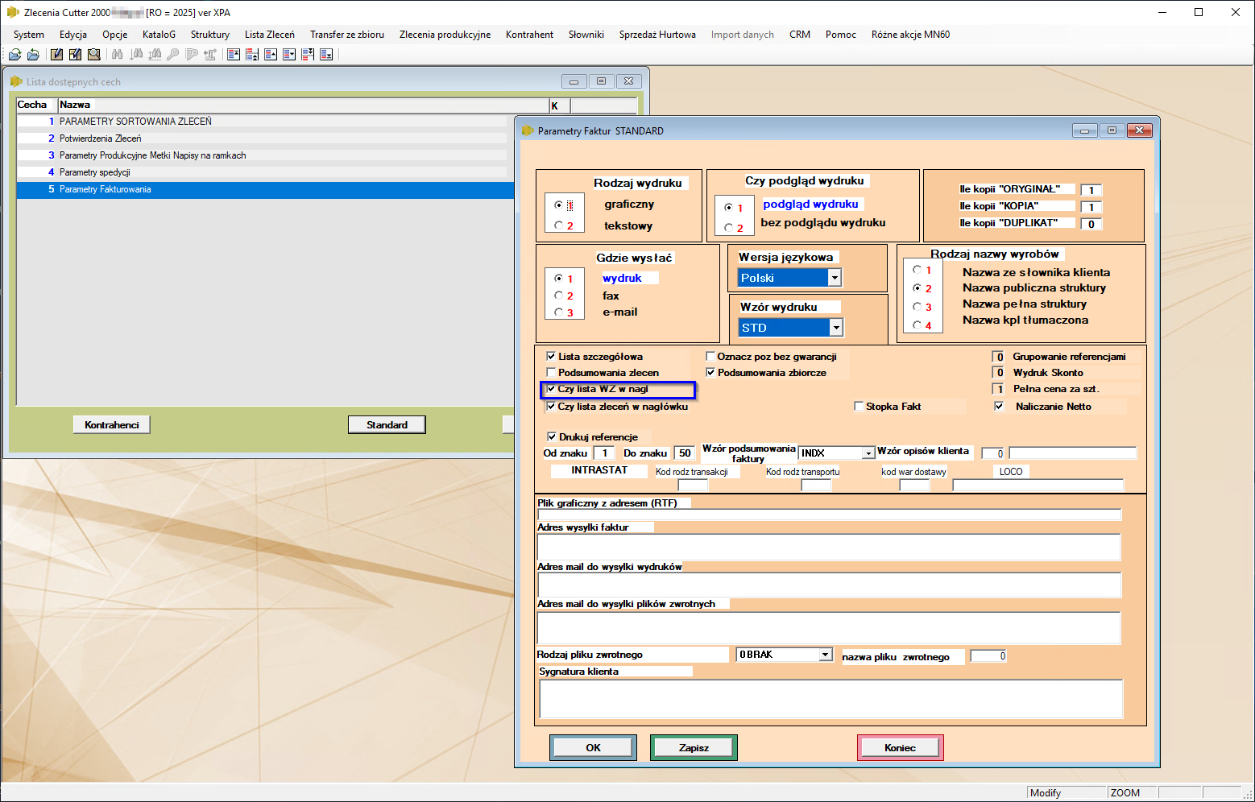
Task: Click the magnifier preview toolbar icon
Action: tap(94, 55)
